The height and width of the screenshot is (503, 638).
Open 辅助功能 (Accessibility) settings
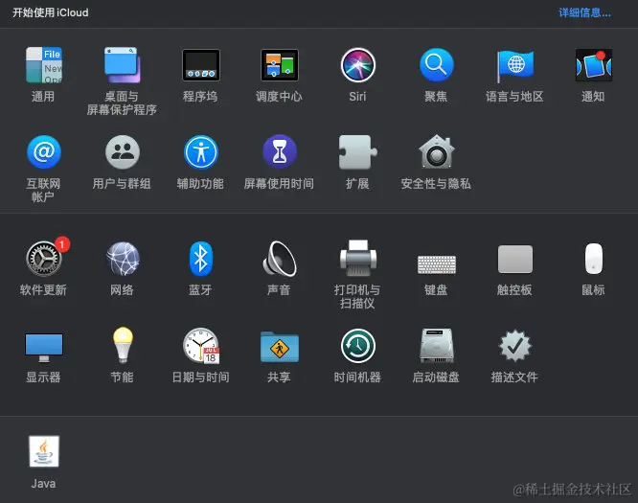[x=200, y=151]
